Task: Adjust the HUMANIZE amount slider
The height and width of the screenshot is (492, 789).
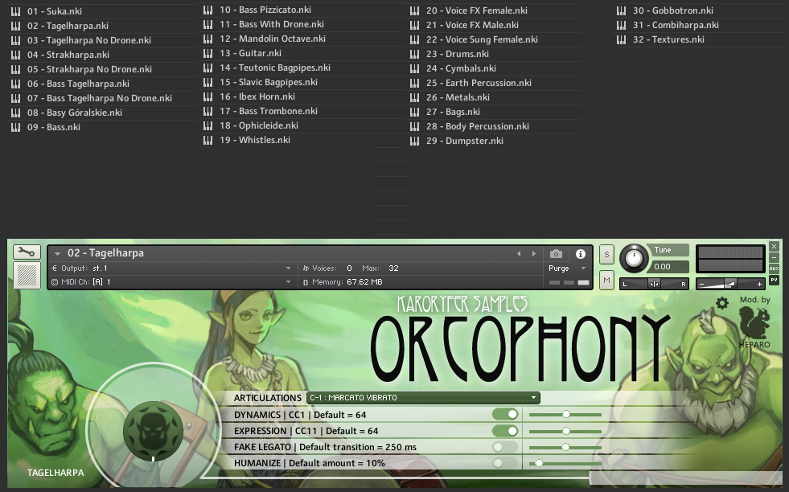Action: [x=565, y=463]
